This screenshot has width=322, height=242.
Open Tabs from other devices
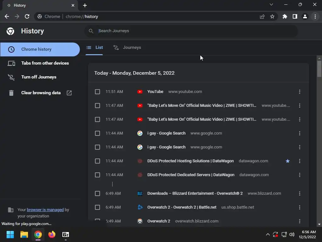coord(40,63)
